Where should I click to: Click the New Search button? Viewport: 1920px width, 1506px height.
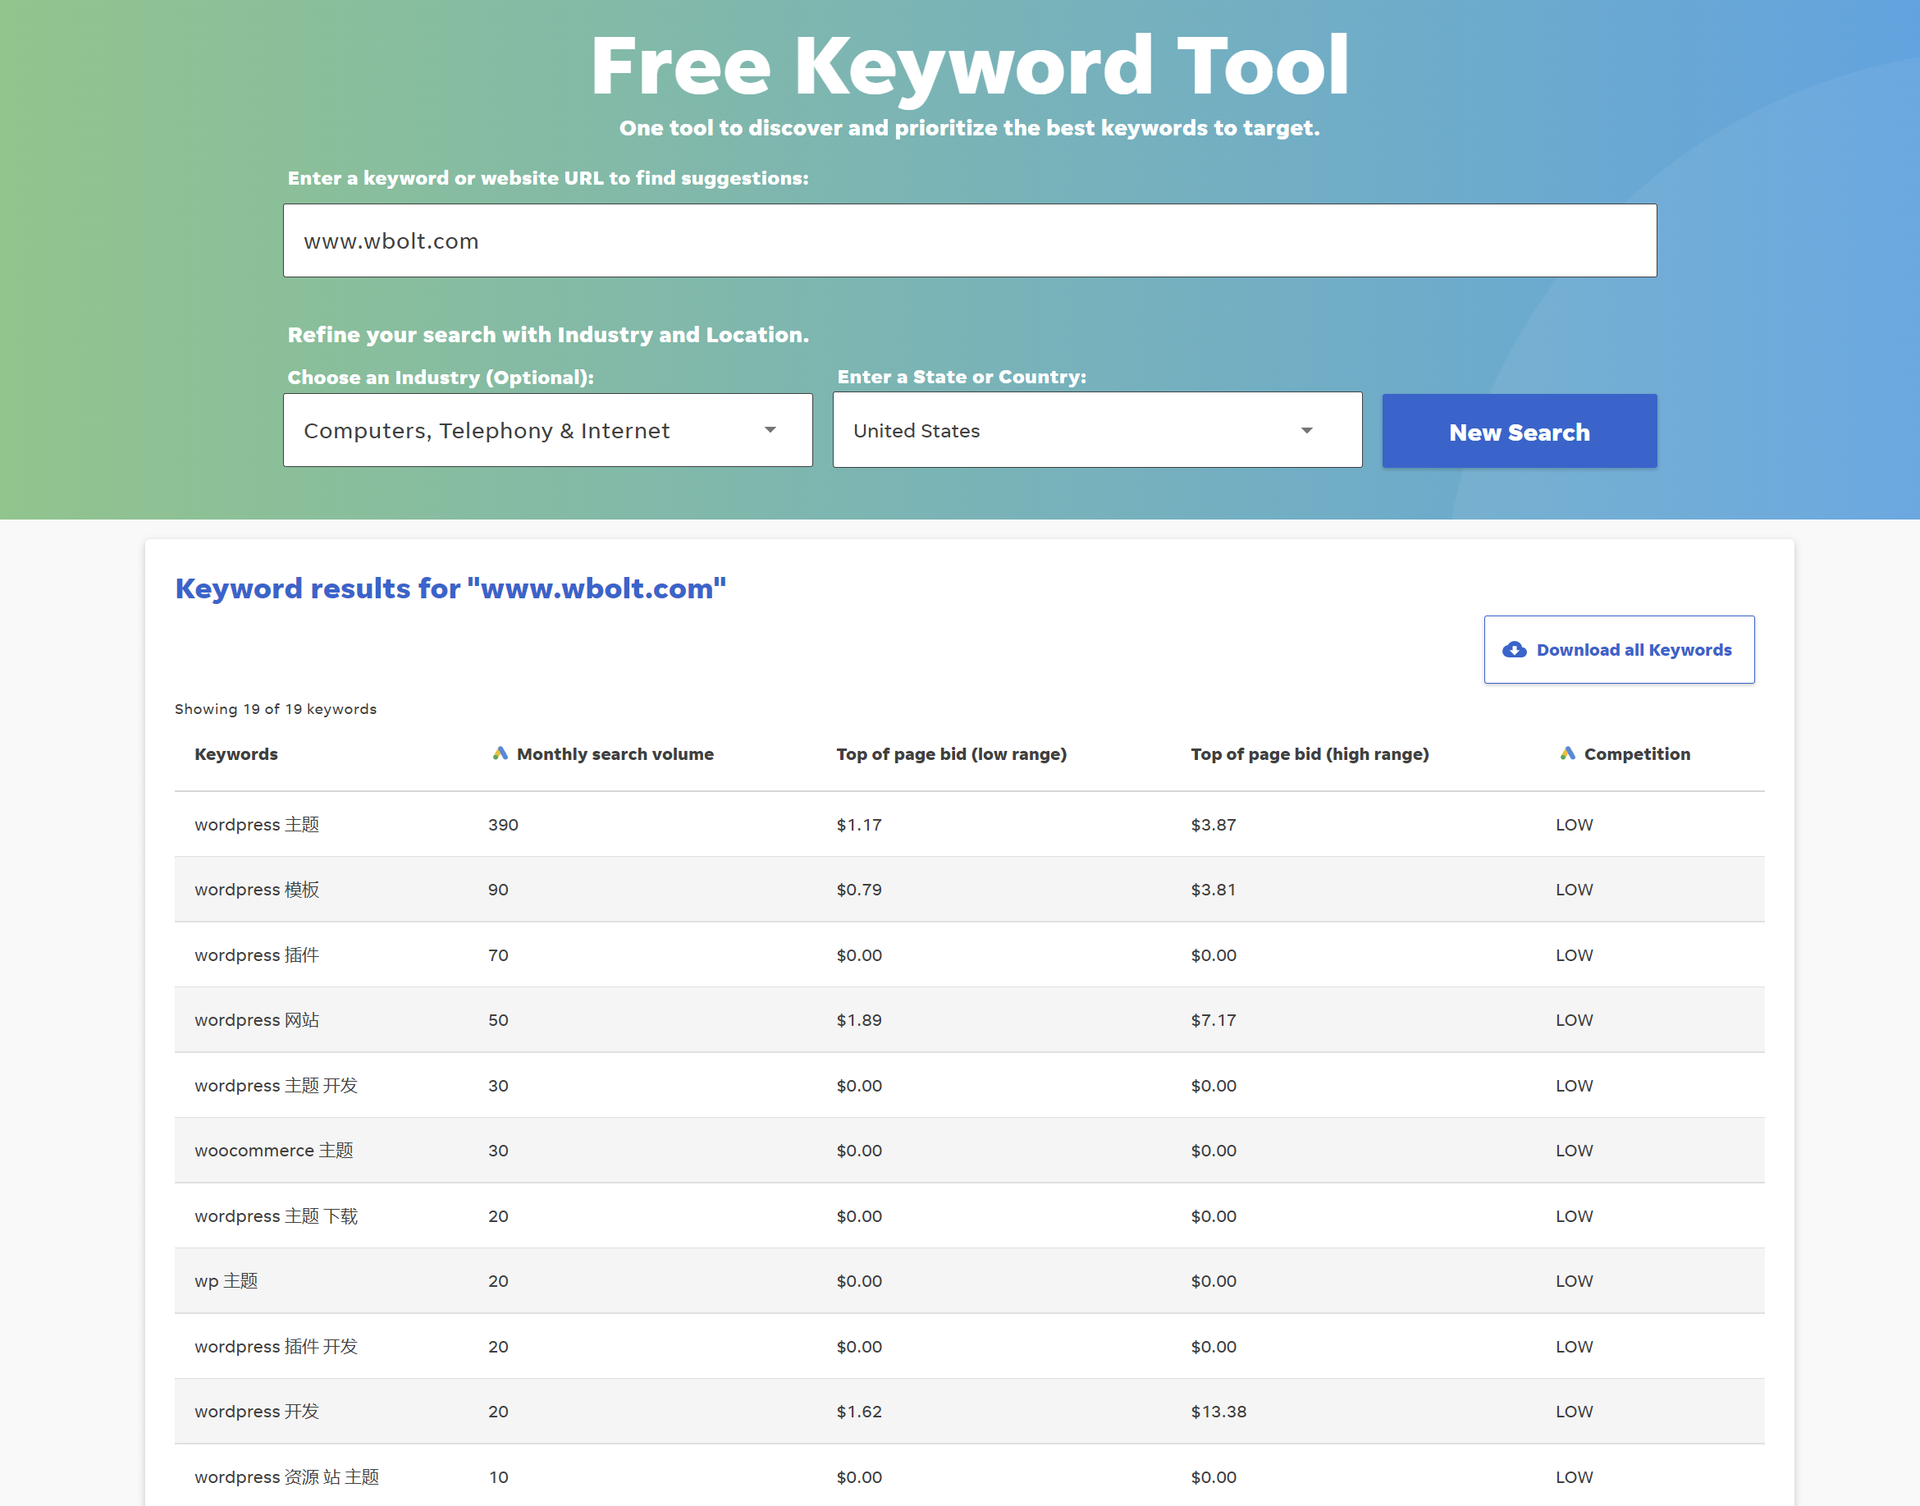pos(1519,431)
